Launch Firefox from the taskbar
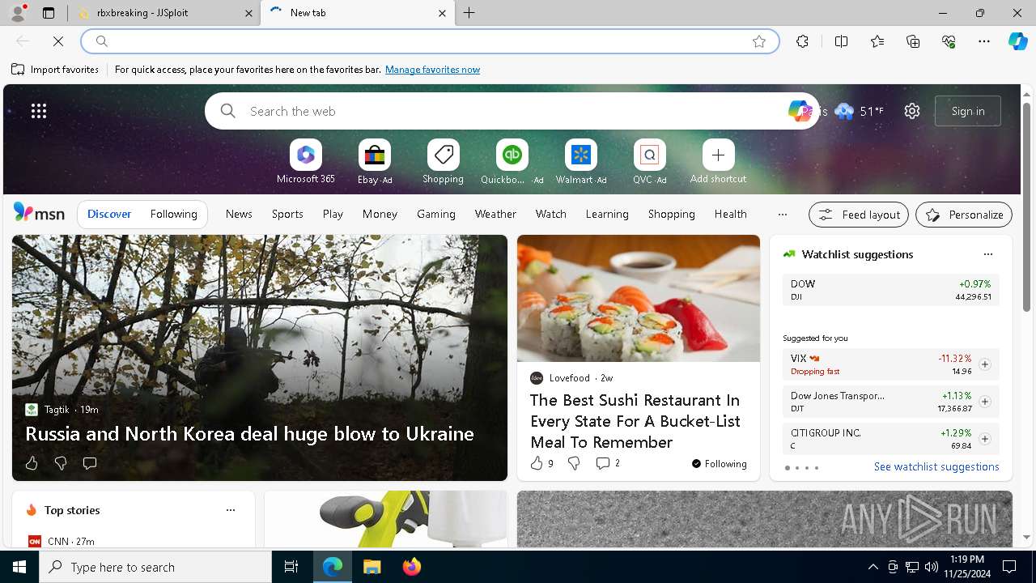 (x=412, y=567)
